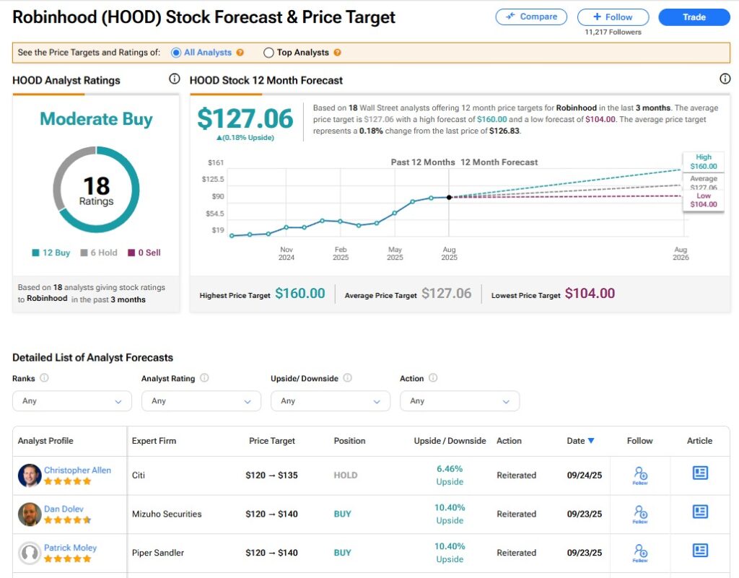The width and height of the screenshot is (739, 578).
Task: Click the Follow analyst icon in Patrick Moley's row
Action: pos(639,551)
